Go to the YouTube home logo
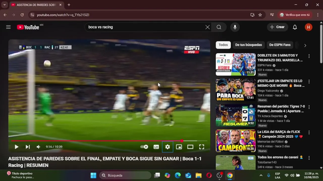This screenshot has height=181, width=323. 28,27
